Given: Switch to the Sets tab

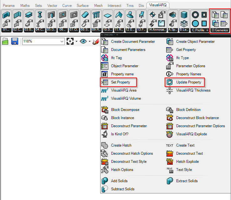Looking at the screenshot, I should point(38,6).
